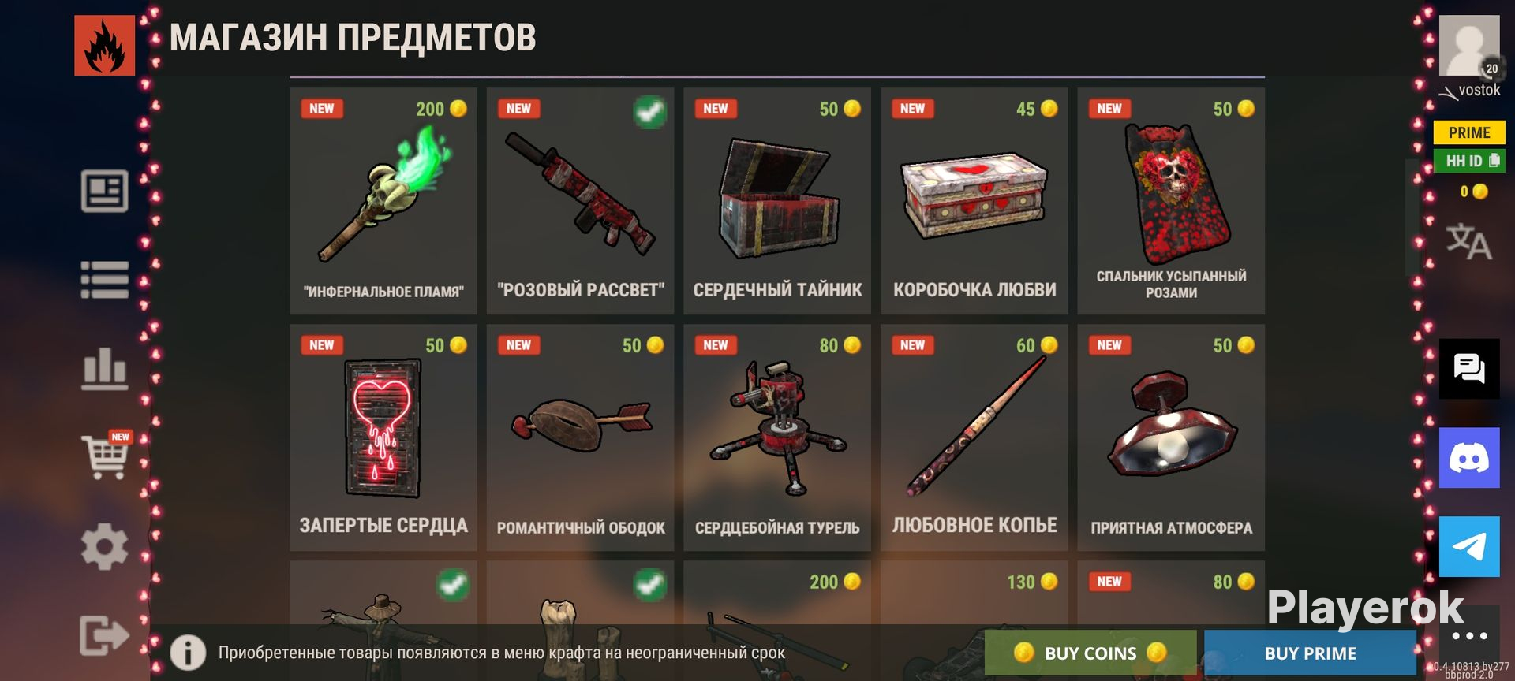The image size is (1515, 681).
Task: Choose the "Запертые сердца" door item
Action: (383, 437)
